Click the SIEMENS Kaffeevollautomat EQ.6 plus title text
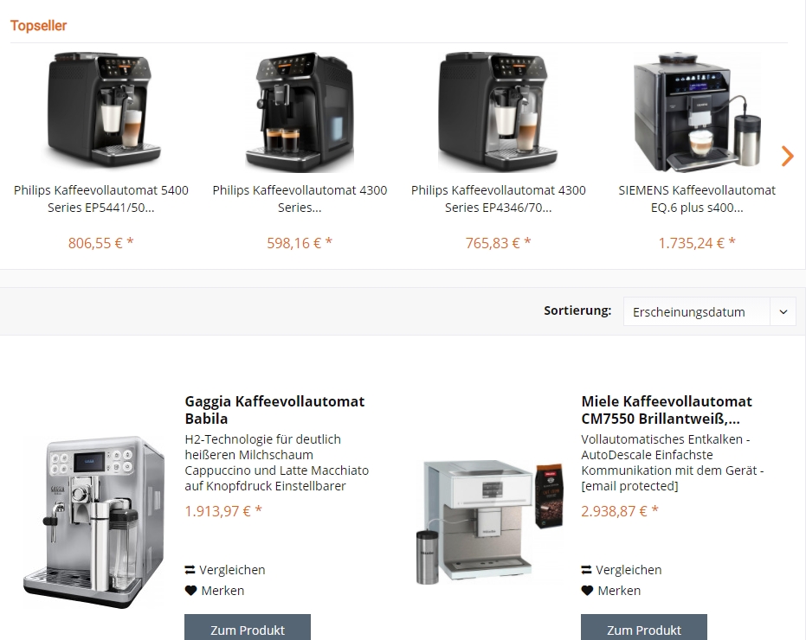The height and width of the screenshot is (640, 806). [x=697, y=199]
